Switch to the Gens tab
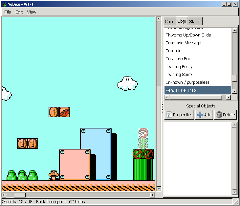The height and width of the screenshot is (206, 240). tap(169, 21)
